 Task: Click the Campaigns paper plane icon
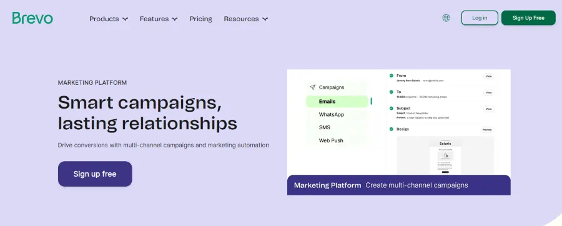[x=313, y=87]
